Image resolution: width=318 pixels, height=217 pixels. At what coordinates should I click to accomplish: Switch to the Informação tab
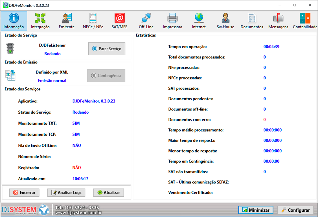coord(14,21)
